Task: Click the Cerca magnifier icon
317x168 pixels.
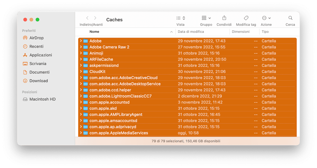Action: click(290, 18)
